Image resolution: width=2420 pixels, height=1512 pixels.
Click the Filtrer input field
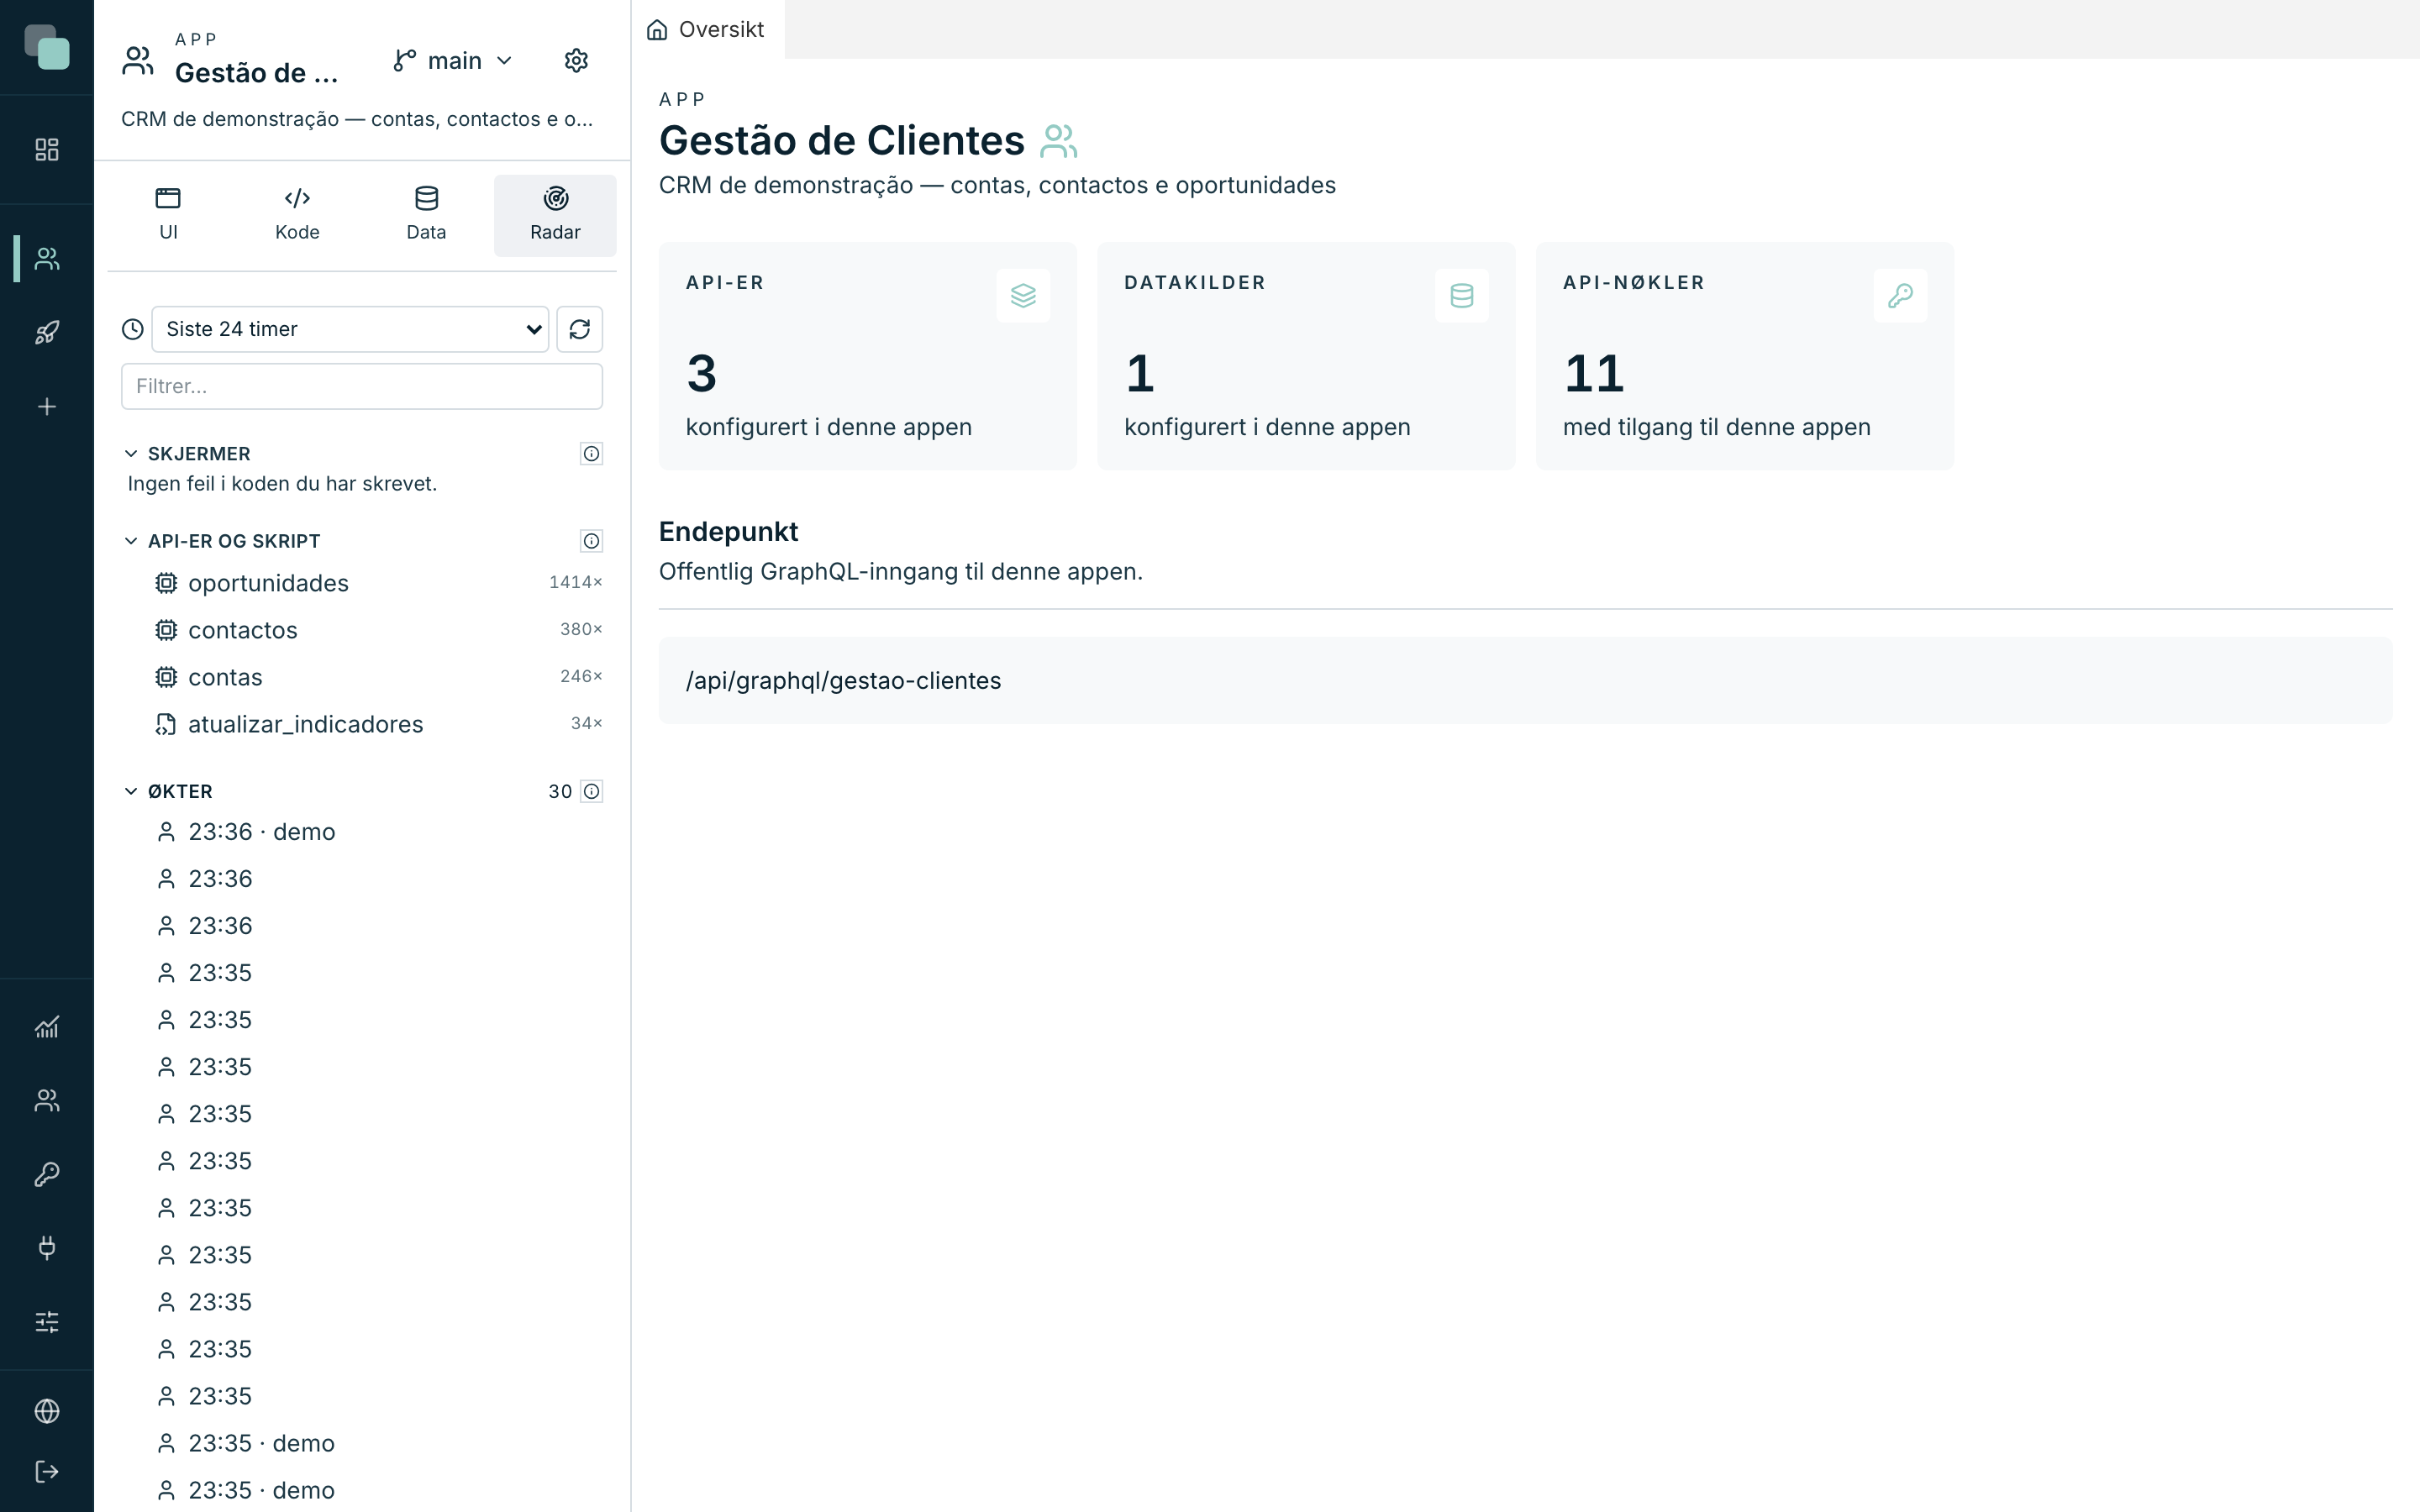point(362,386)
